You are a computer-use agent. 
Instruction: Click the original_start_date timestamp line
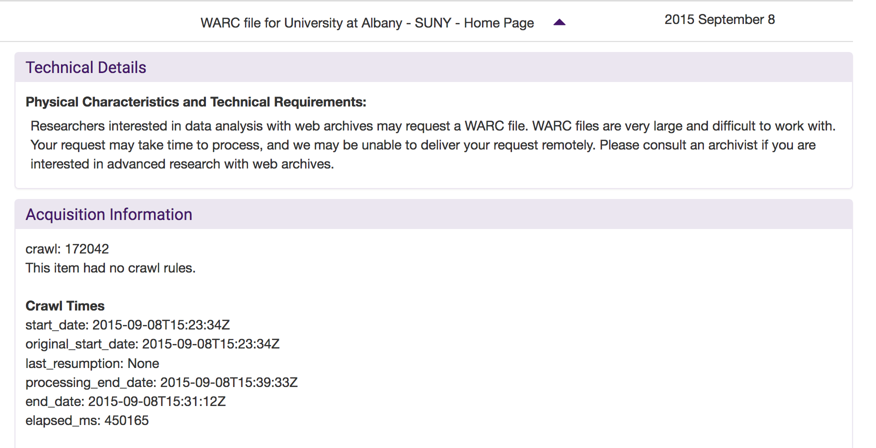tap(152, 344)
